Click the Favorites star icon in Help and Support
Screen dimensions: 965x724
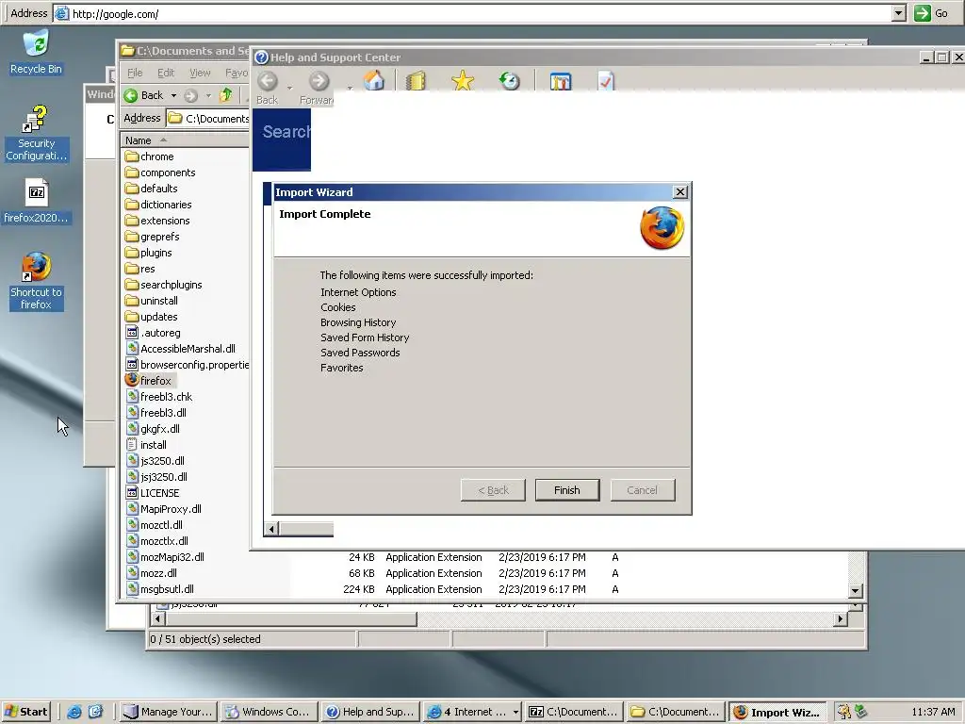462,81
